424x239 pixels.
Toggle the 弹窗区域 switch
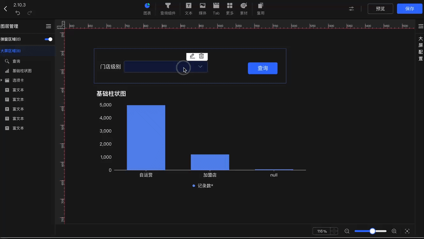(48, 39)
